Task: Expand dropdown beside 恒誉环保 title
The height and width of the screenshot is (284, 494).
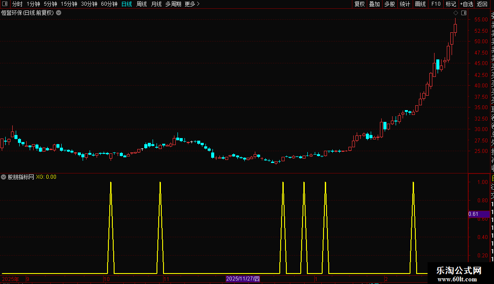Action: coord(59,13)
